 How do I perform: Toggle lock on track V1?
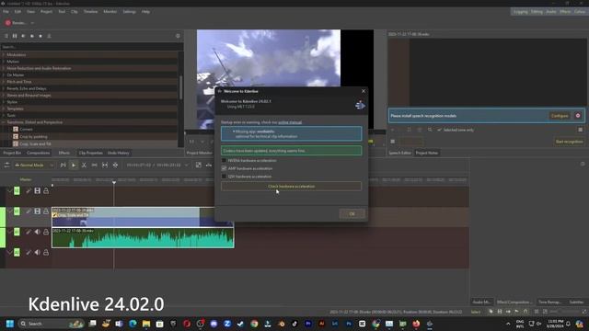(x=46, y=211)
